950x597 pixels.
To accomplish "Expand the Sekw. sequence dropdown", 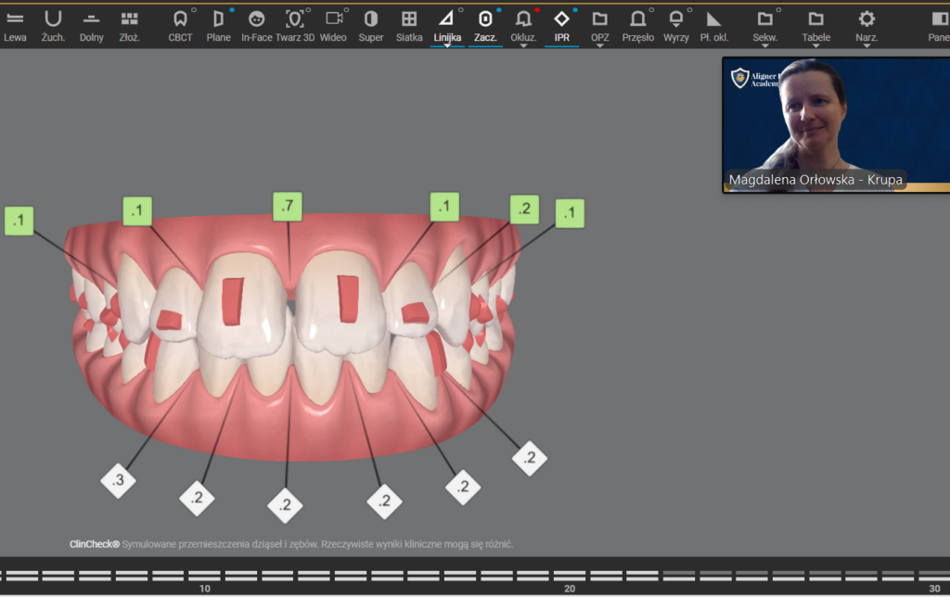I will (764, 25).
